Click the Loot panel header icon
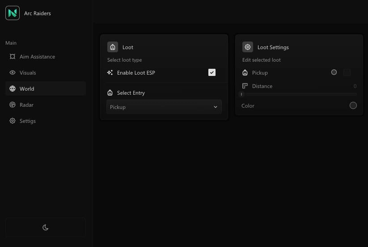 113,47
